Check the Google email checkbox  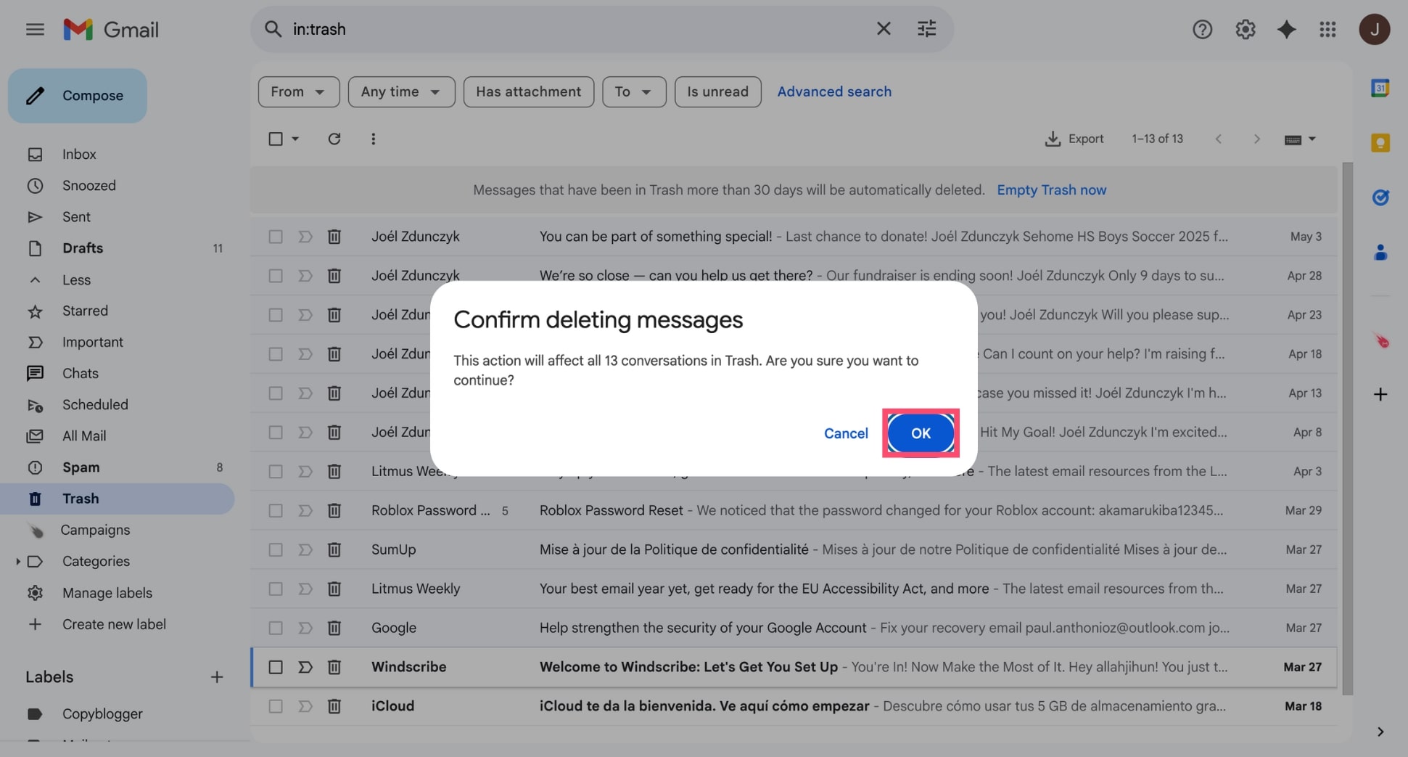(276, 627)
